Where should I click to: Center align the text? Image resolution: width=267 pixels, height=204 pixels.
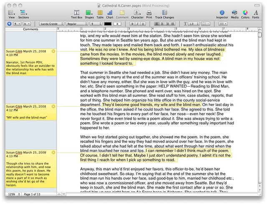tap(162, 24)
